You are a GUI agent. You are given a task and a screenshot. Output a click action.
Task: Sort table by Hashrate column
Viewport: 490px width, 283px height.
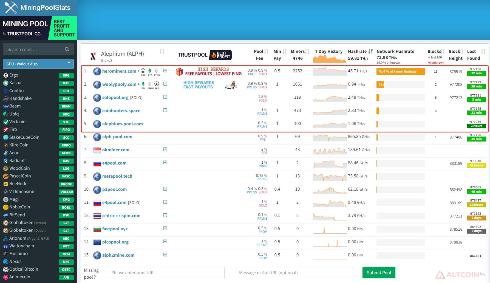pyautogui.click(x=370, y=51)
